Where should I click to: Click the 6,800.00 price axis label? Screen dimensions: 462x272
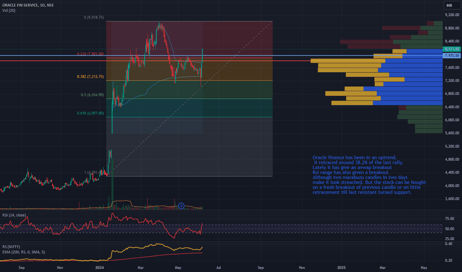click(x=452, y=94)
